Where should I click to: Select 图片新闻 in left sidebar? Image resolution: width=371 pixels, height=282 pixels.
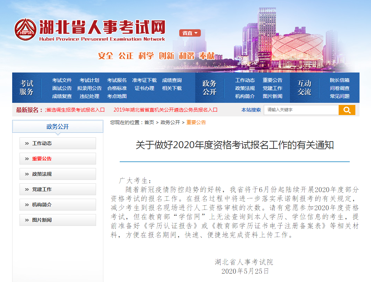coord(58,220)
